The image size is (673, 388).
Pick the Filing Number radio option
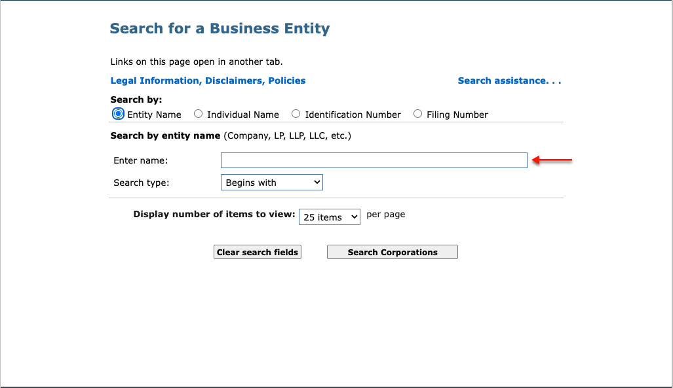pos(417,114)
